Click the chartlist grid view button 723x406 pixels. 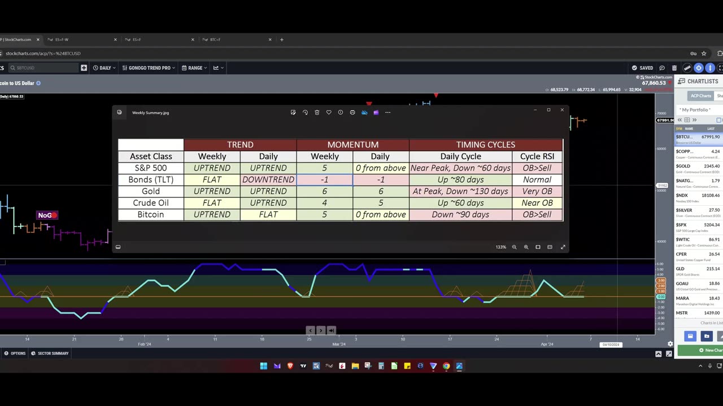(687, 120)
